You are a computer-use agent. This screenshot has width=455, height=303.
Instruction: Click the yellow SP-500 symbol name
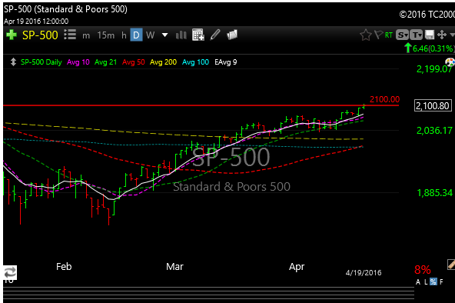pyautogui.click(x=40, y=35)
